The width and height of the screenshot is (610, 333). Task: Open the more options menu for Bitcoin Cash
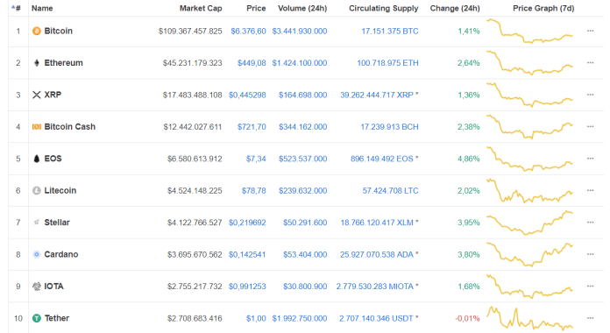590,126
